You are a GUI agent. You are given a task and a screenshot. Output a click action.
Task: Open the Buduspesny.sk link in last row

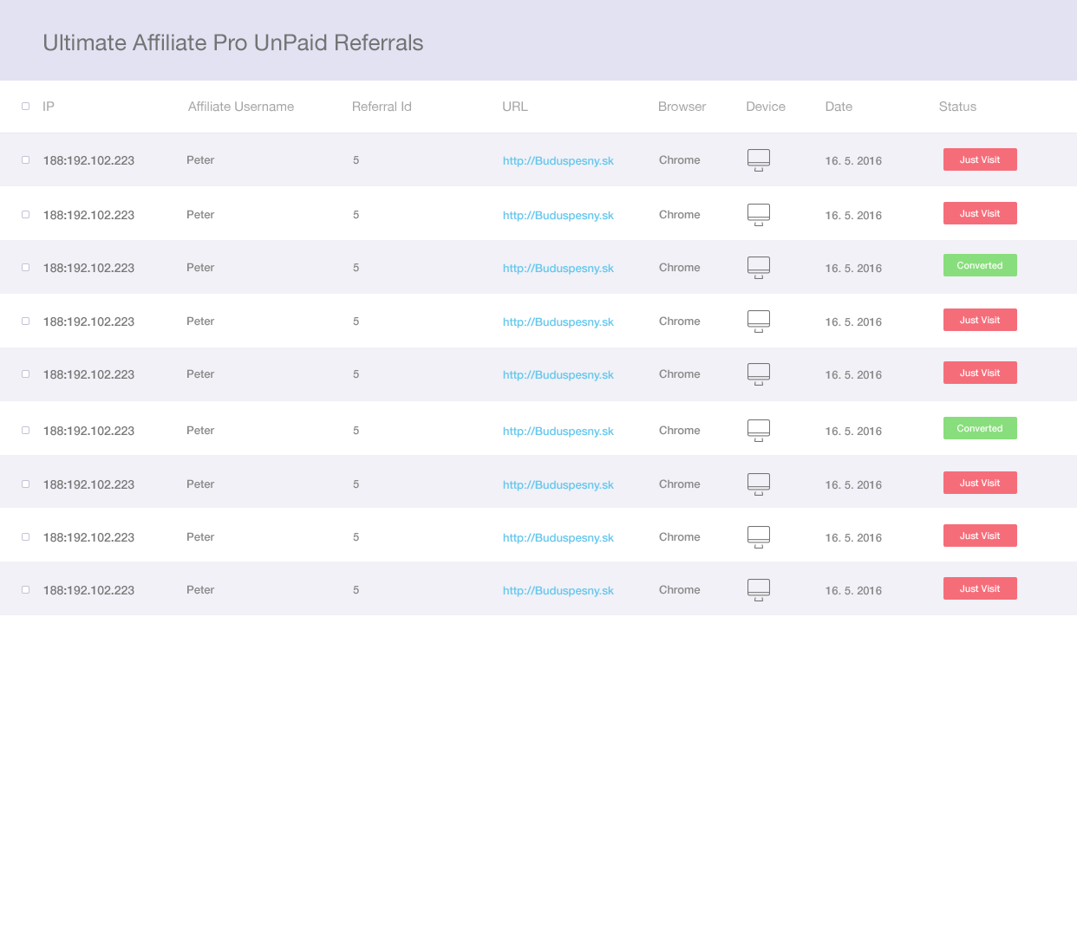pos(558,590)
